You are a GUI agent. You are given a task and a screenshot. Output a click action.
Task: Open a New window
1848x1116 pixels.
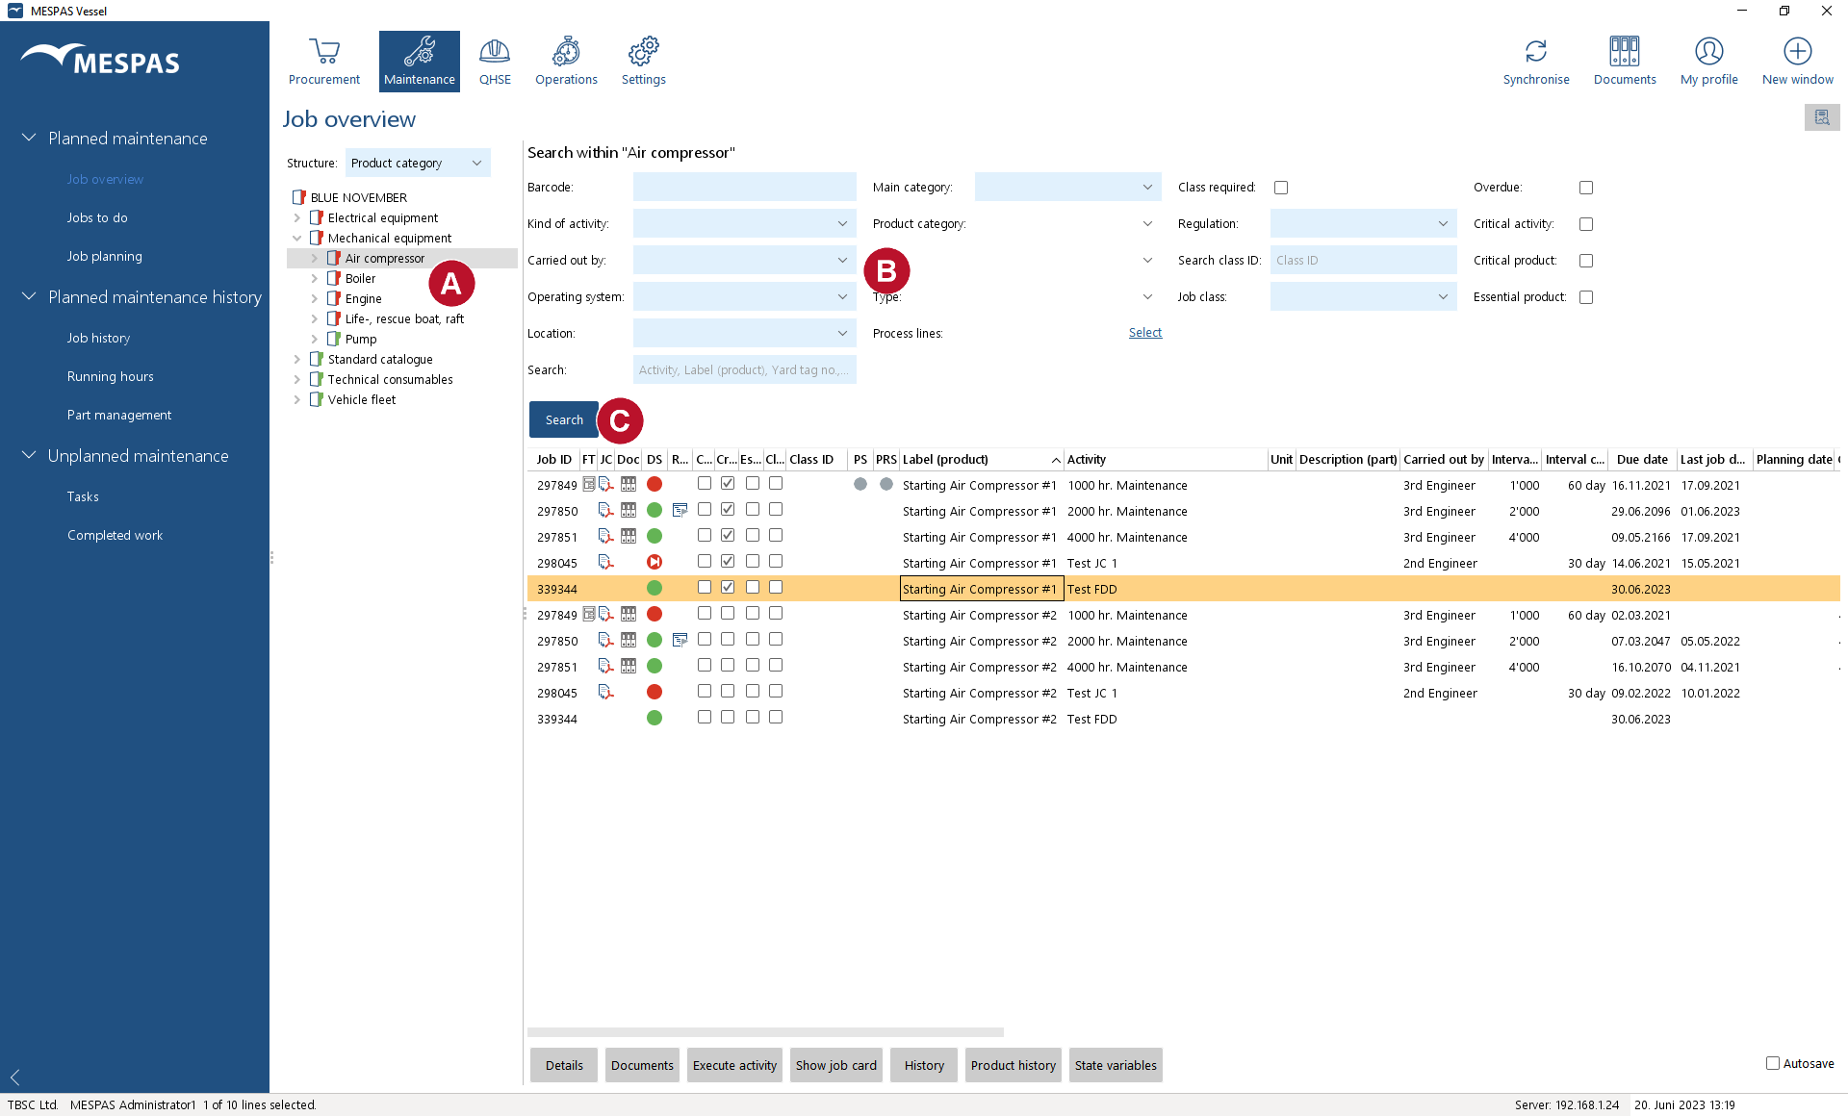pyautogui.click(x=1798, y=61)
